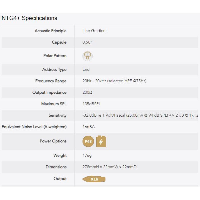Click the Sensitivity value text
Image resolution: width=200 pixels, height=200 pixels.
140,115
